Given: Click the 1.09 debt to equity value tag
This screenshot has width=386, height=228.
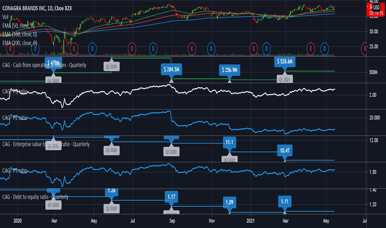Looking at the screenshot, I should click(229, 202).
